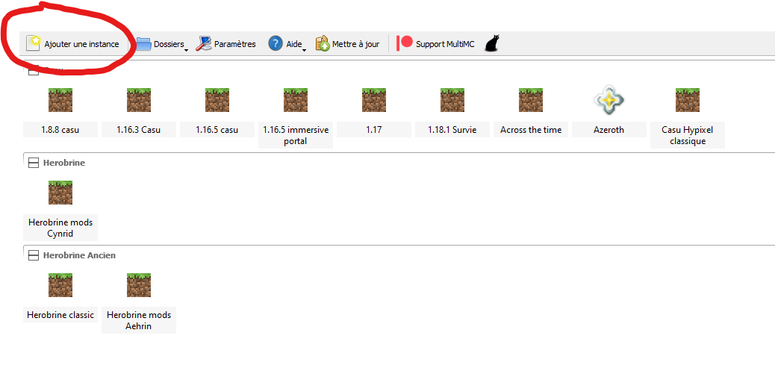
Task: Collapse the Herobrine group
Action: coord(33,163)
